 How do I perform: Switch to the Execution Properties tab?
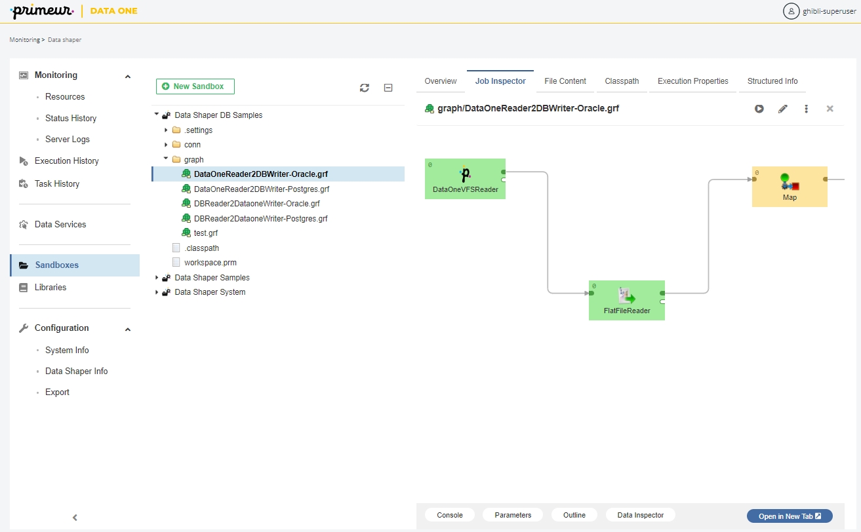click(693, 81)
